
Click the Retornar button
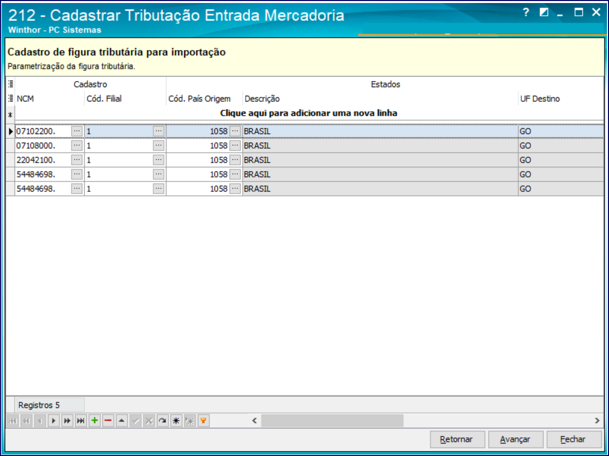point(457,439)
